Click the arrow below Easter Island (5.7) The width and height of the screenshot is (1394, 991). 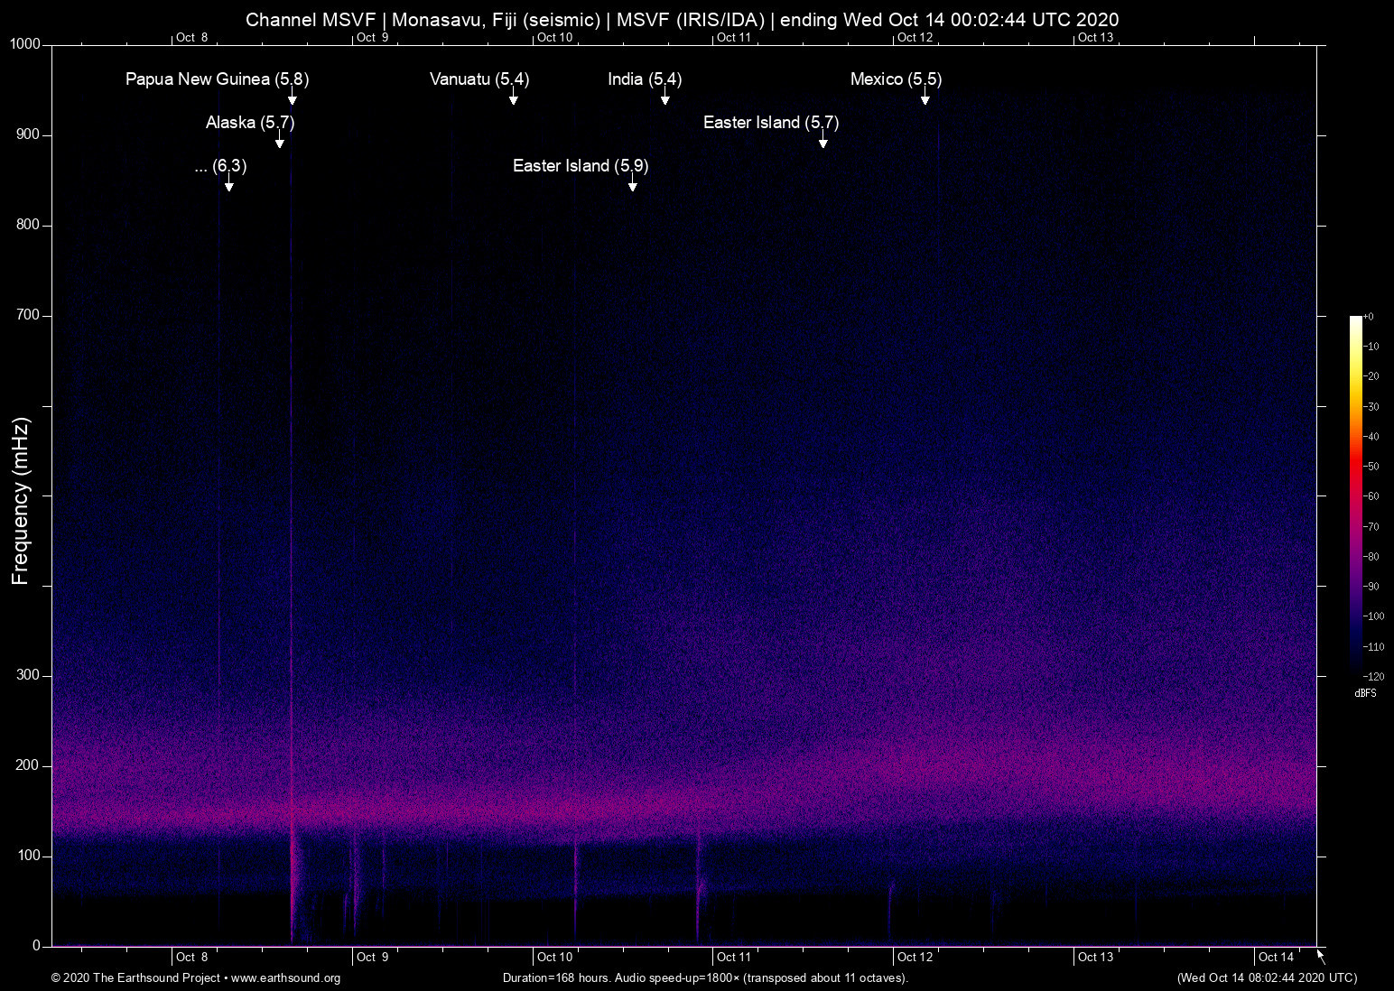[822, 143]
